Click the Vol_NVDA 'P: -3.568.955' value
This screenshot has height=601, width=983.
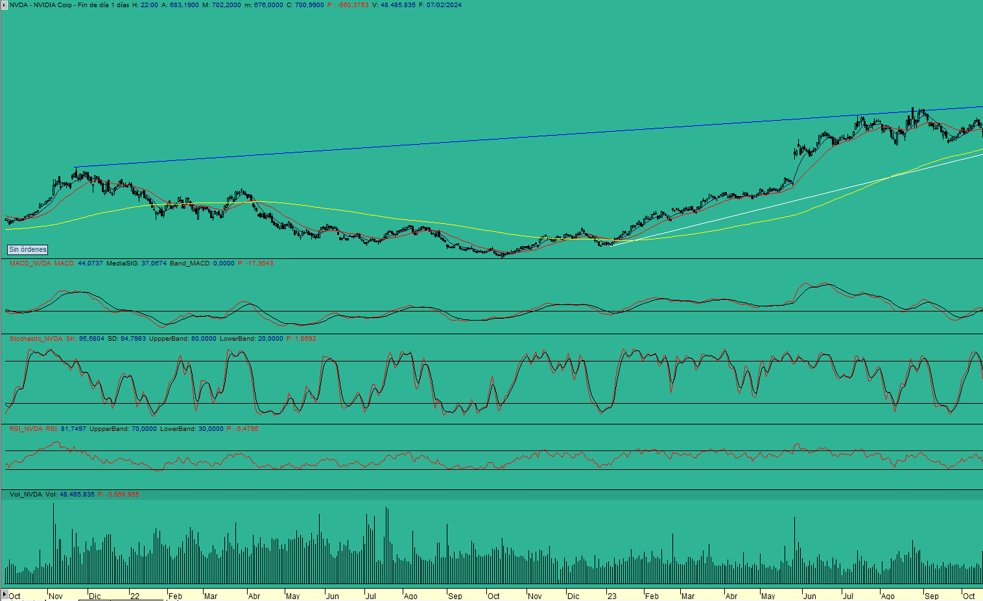[119, 495]
